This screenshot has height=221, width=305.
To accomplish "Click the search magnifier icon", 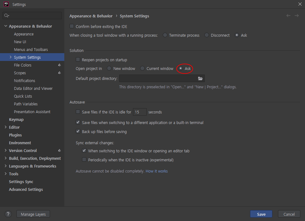I will 7,16.
